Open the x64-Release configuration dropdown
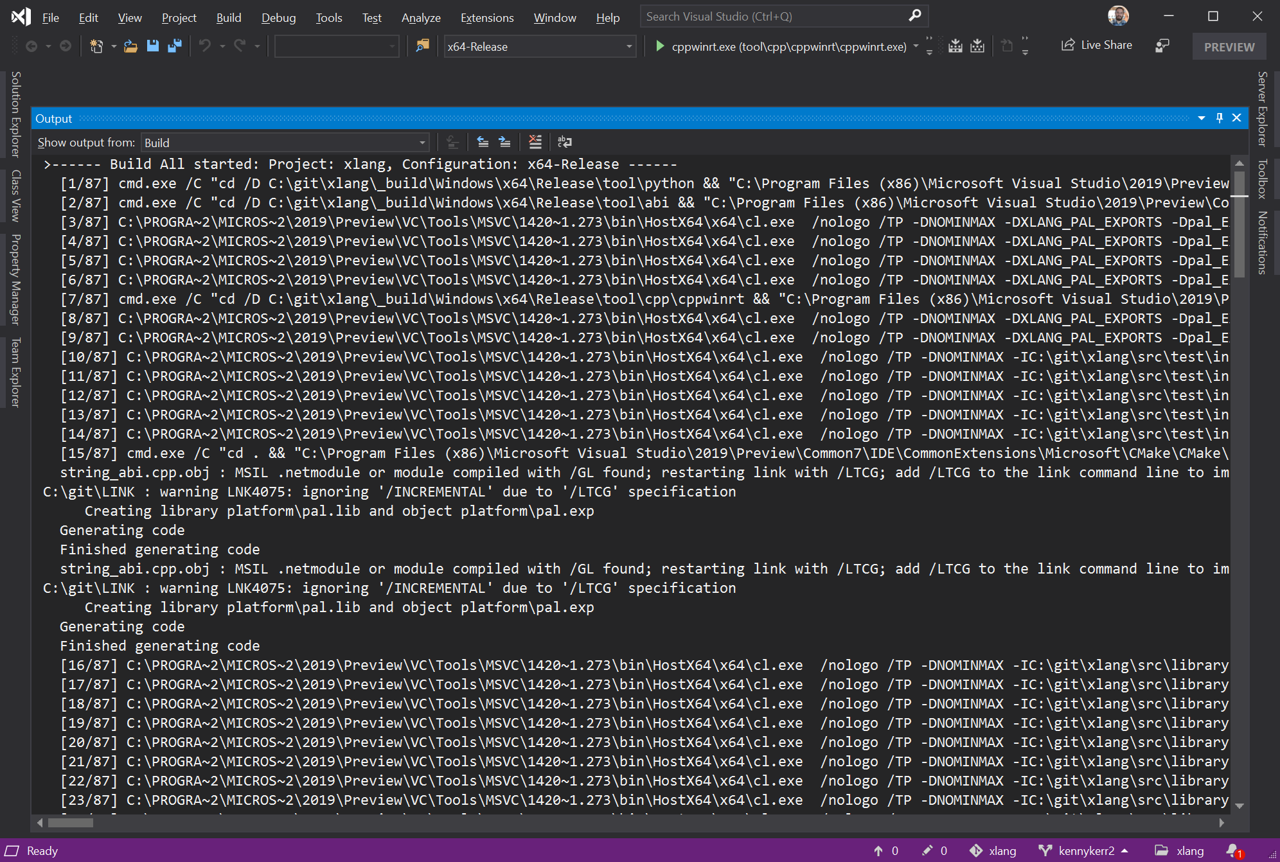Image resolution: width=1280 pixels, height=862 pixels. click(x=538, y=46)
